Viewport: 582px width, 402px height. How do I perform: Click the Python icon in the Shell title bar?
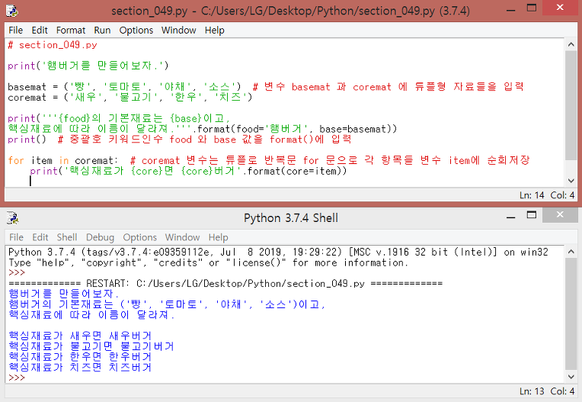12,217
